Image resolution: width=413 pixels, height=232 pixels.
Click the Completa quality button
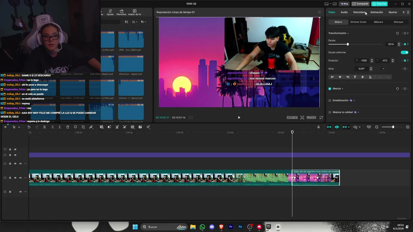click(292, 118)
